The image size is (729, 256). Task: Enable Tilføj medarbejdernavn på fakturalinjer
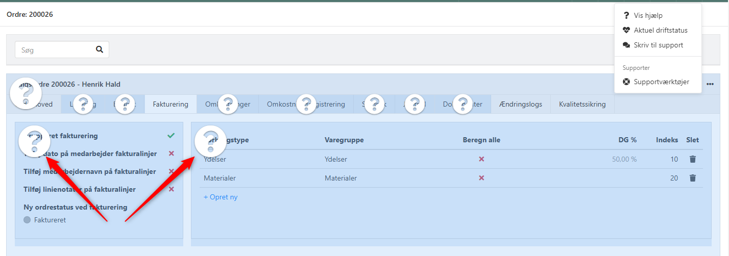[172, 171]
